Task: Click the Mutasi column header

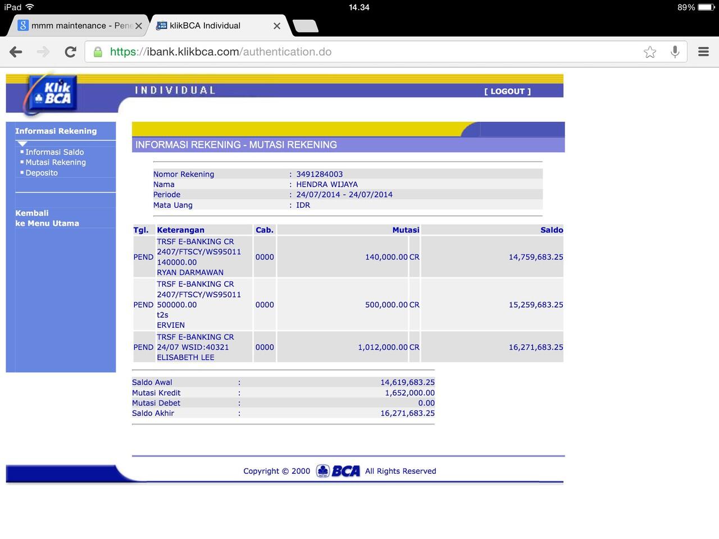Action: coord(406,230)
